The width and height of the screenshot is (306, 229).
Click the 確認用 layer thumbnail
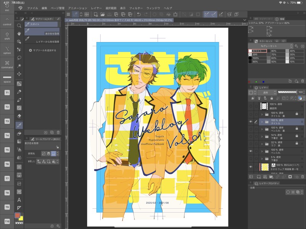pyautogui.click(x=264, y=106)
